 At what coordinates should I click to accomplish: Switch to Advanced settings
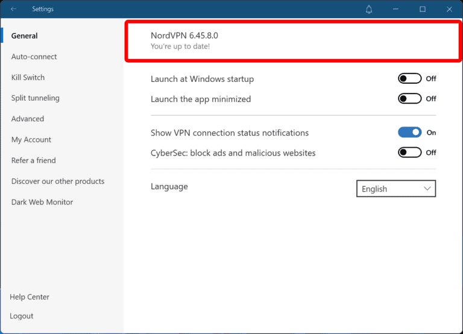28,119
